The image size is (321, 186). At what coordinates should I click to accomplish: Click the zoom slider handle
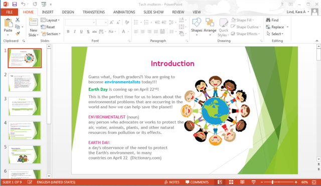tap(272, 182)
